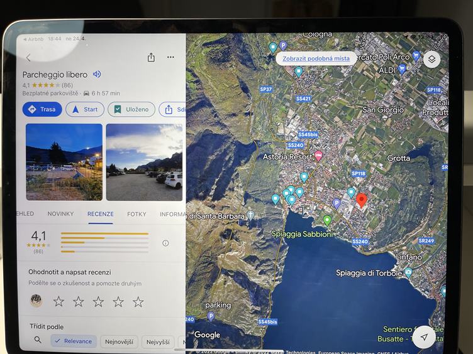
Task: Tap the info icon beside rating bars
Action: 165,243
